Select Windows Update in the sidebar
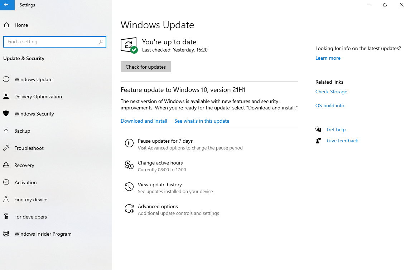Viewport: 410px width, 270px height. 33,79
